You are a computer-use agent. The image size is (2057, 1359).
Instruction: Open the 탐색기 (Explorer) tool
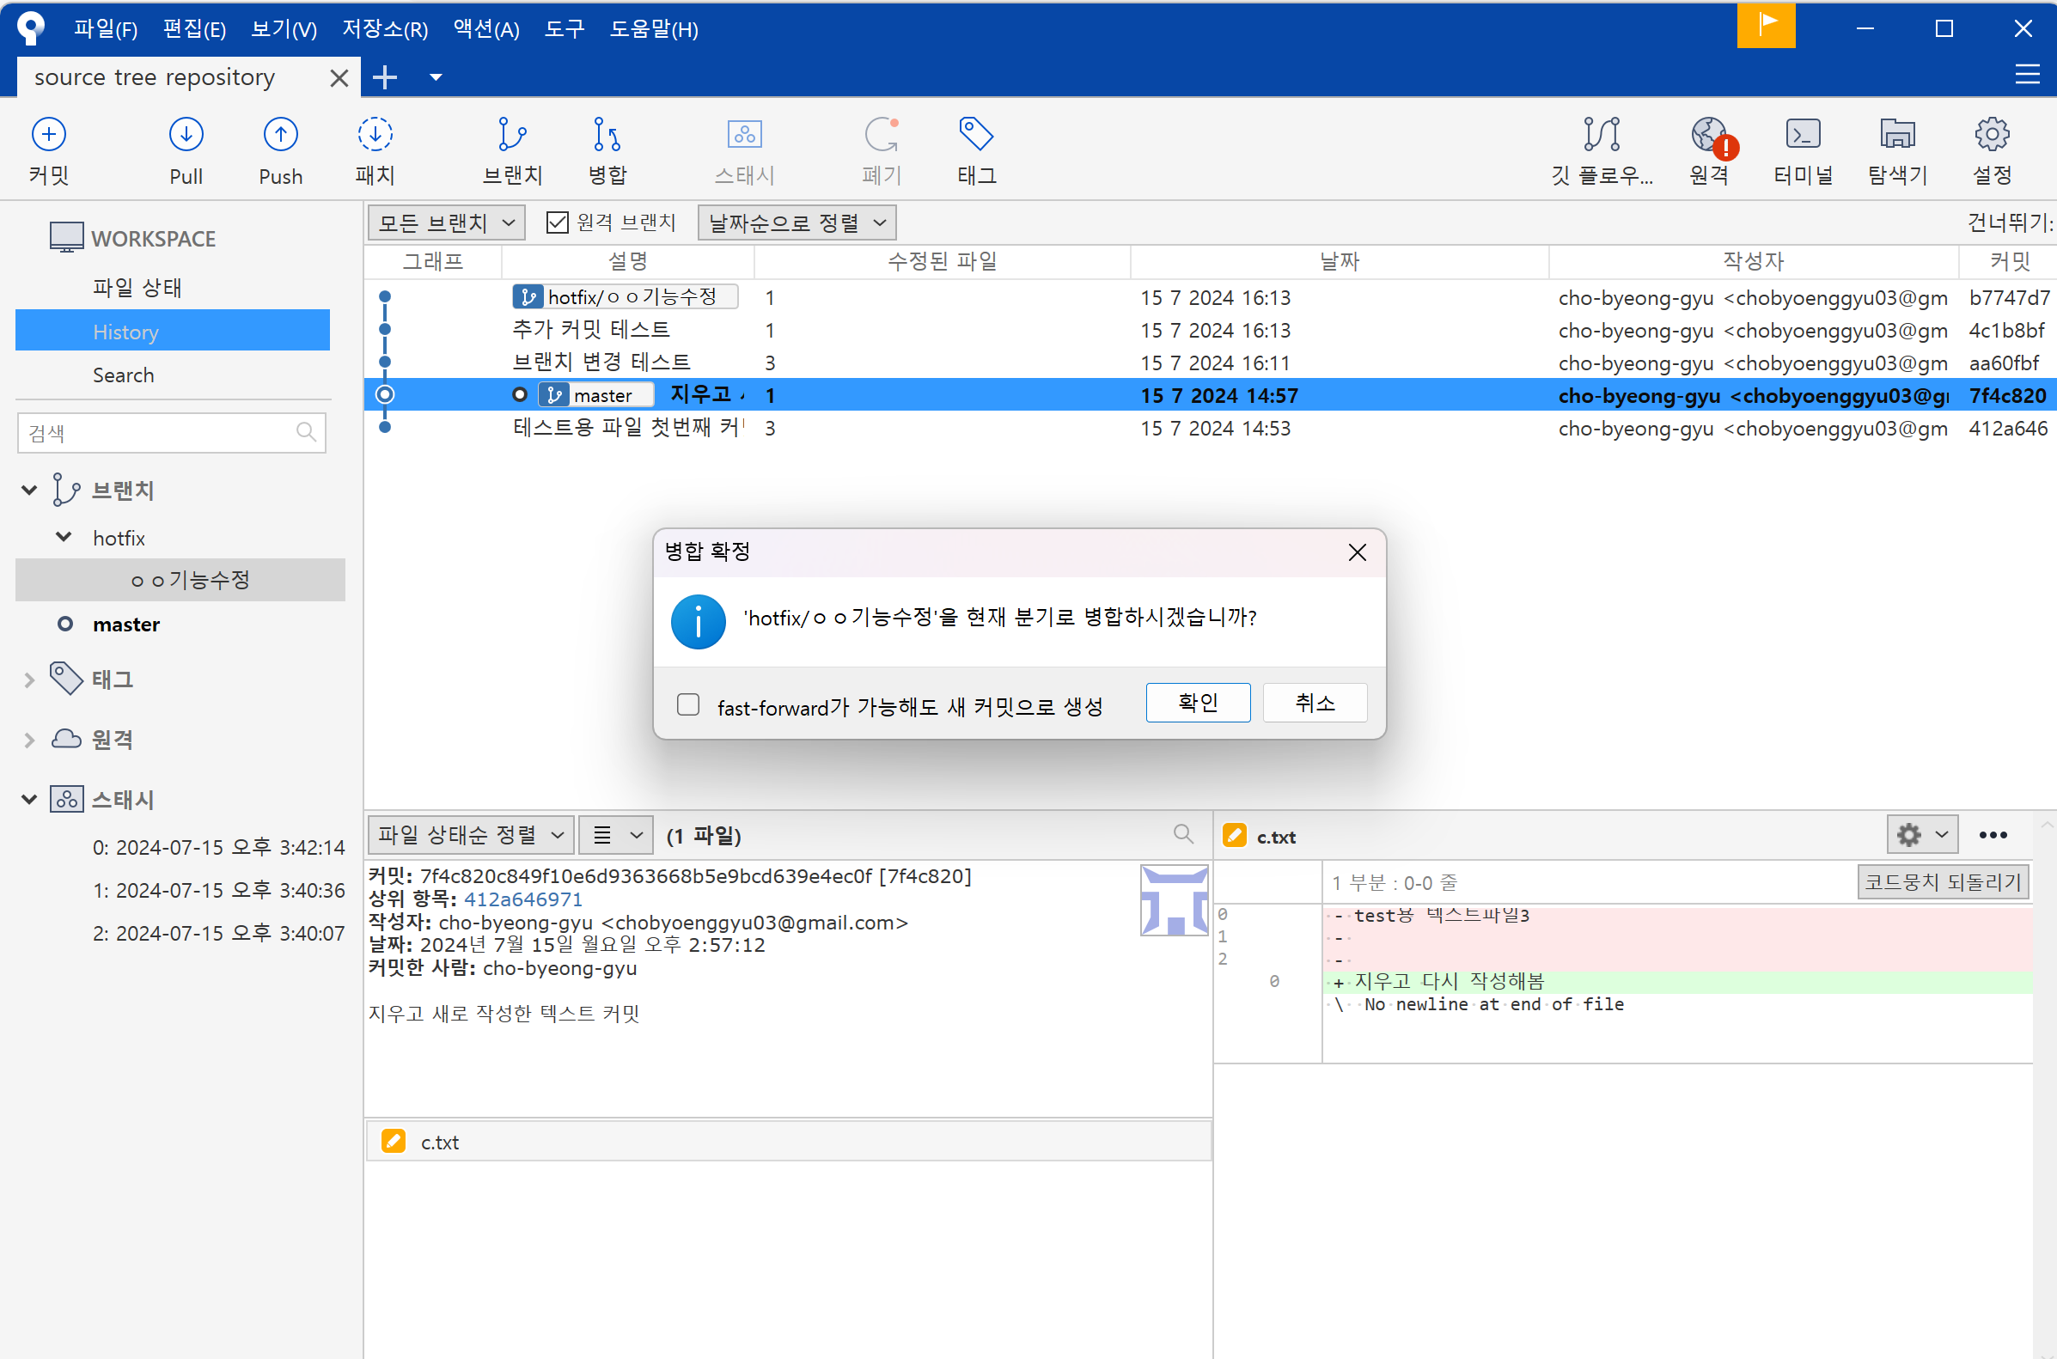click(1897, 150)
